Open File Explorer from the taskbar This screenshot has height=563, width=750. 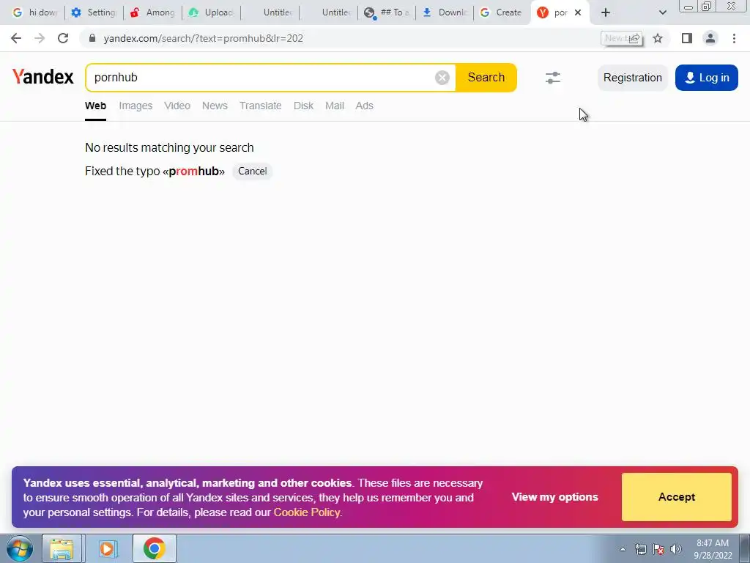[x=62, y=548]
